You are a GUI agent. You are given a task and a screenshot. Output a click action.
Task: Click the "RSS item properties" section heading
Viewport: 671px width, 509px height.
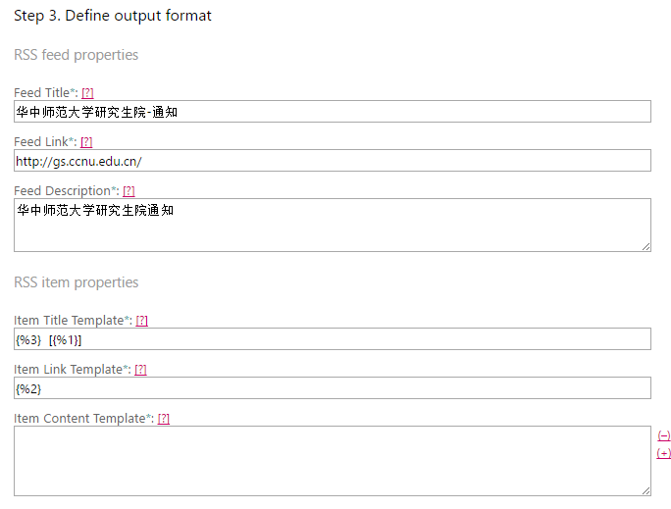click(76, 282)
